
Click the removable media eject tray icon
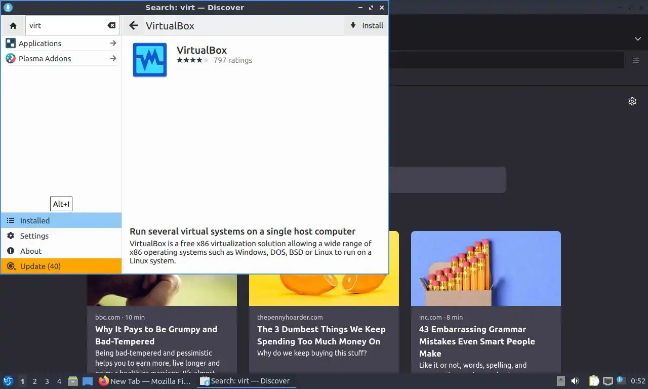[x=560, y=381]
